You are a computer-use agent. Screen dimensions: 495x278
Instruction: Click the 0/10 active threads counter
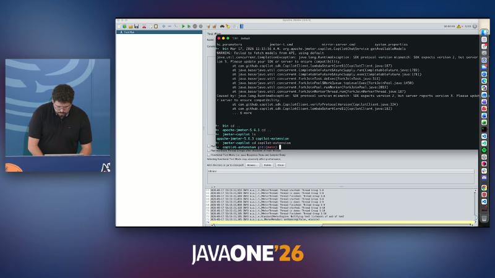click(x=468, y=27)
